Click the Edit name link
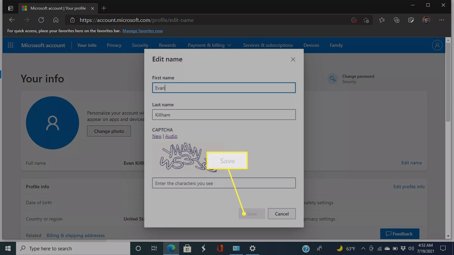 pyautogui.click(x=411, y=163)
